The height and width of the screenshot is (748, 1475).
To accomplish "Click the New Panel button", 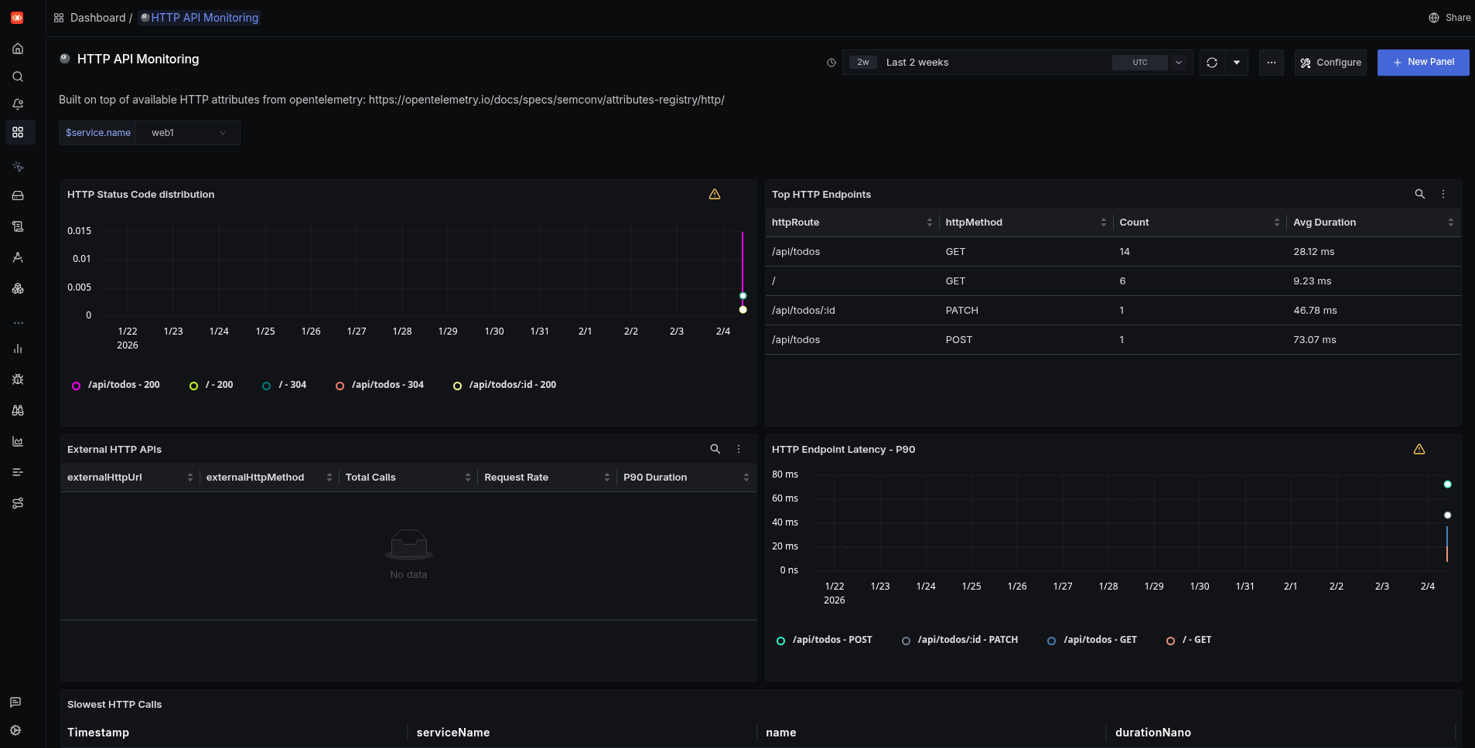I will click(x=1422, y=62).
